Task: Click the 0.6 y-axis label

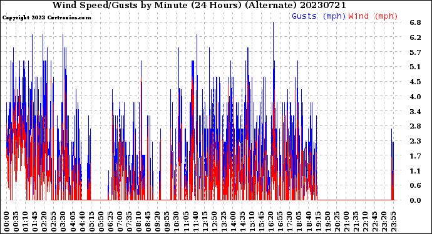Action: coord(415,186)
